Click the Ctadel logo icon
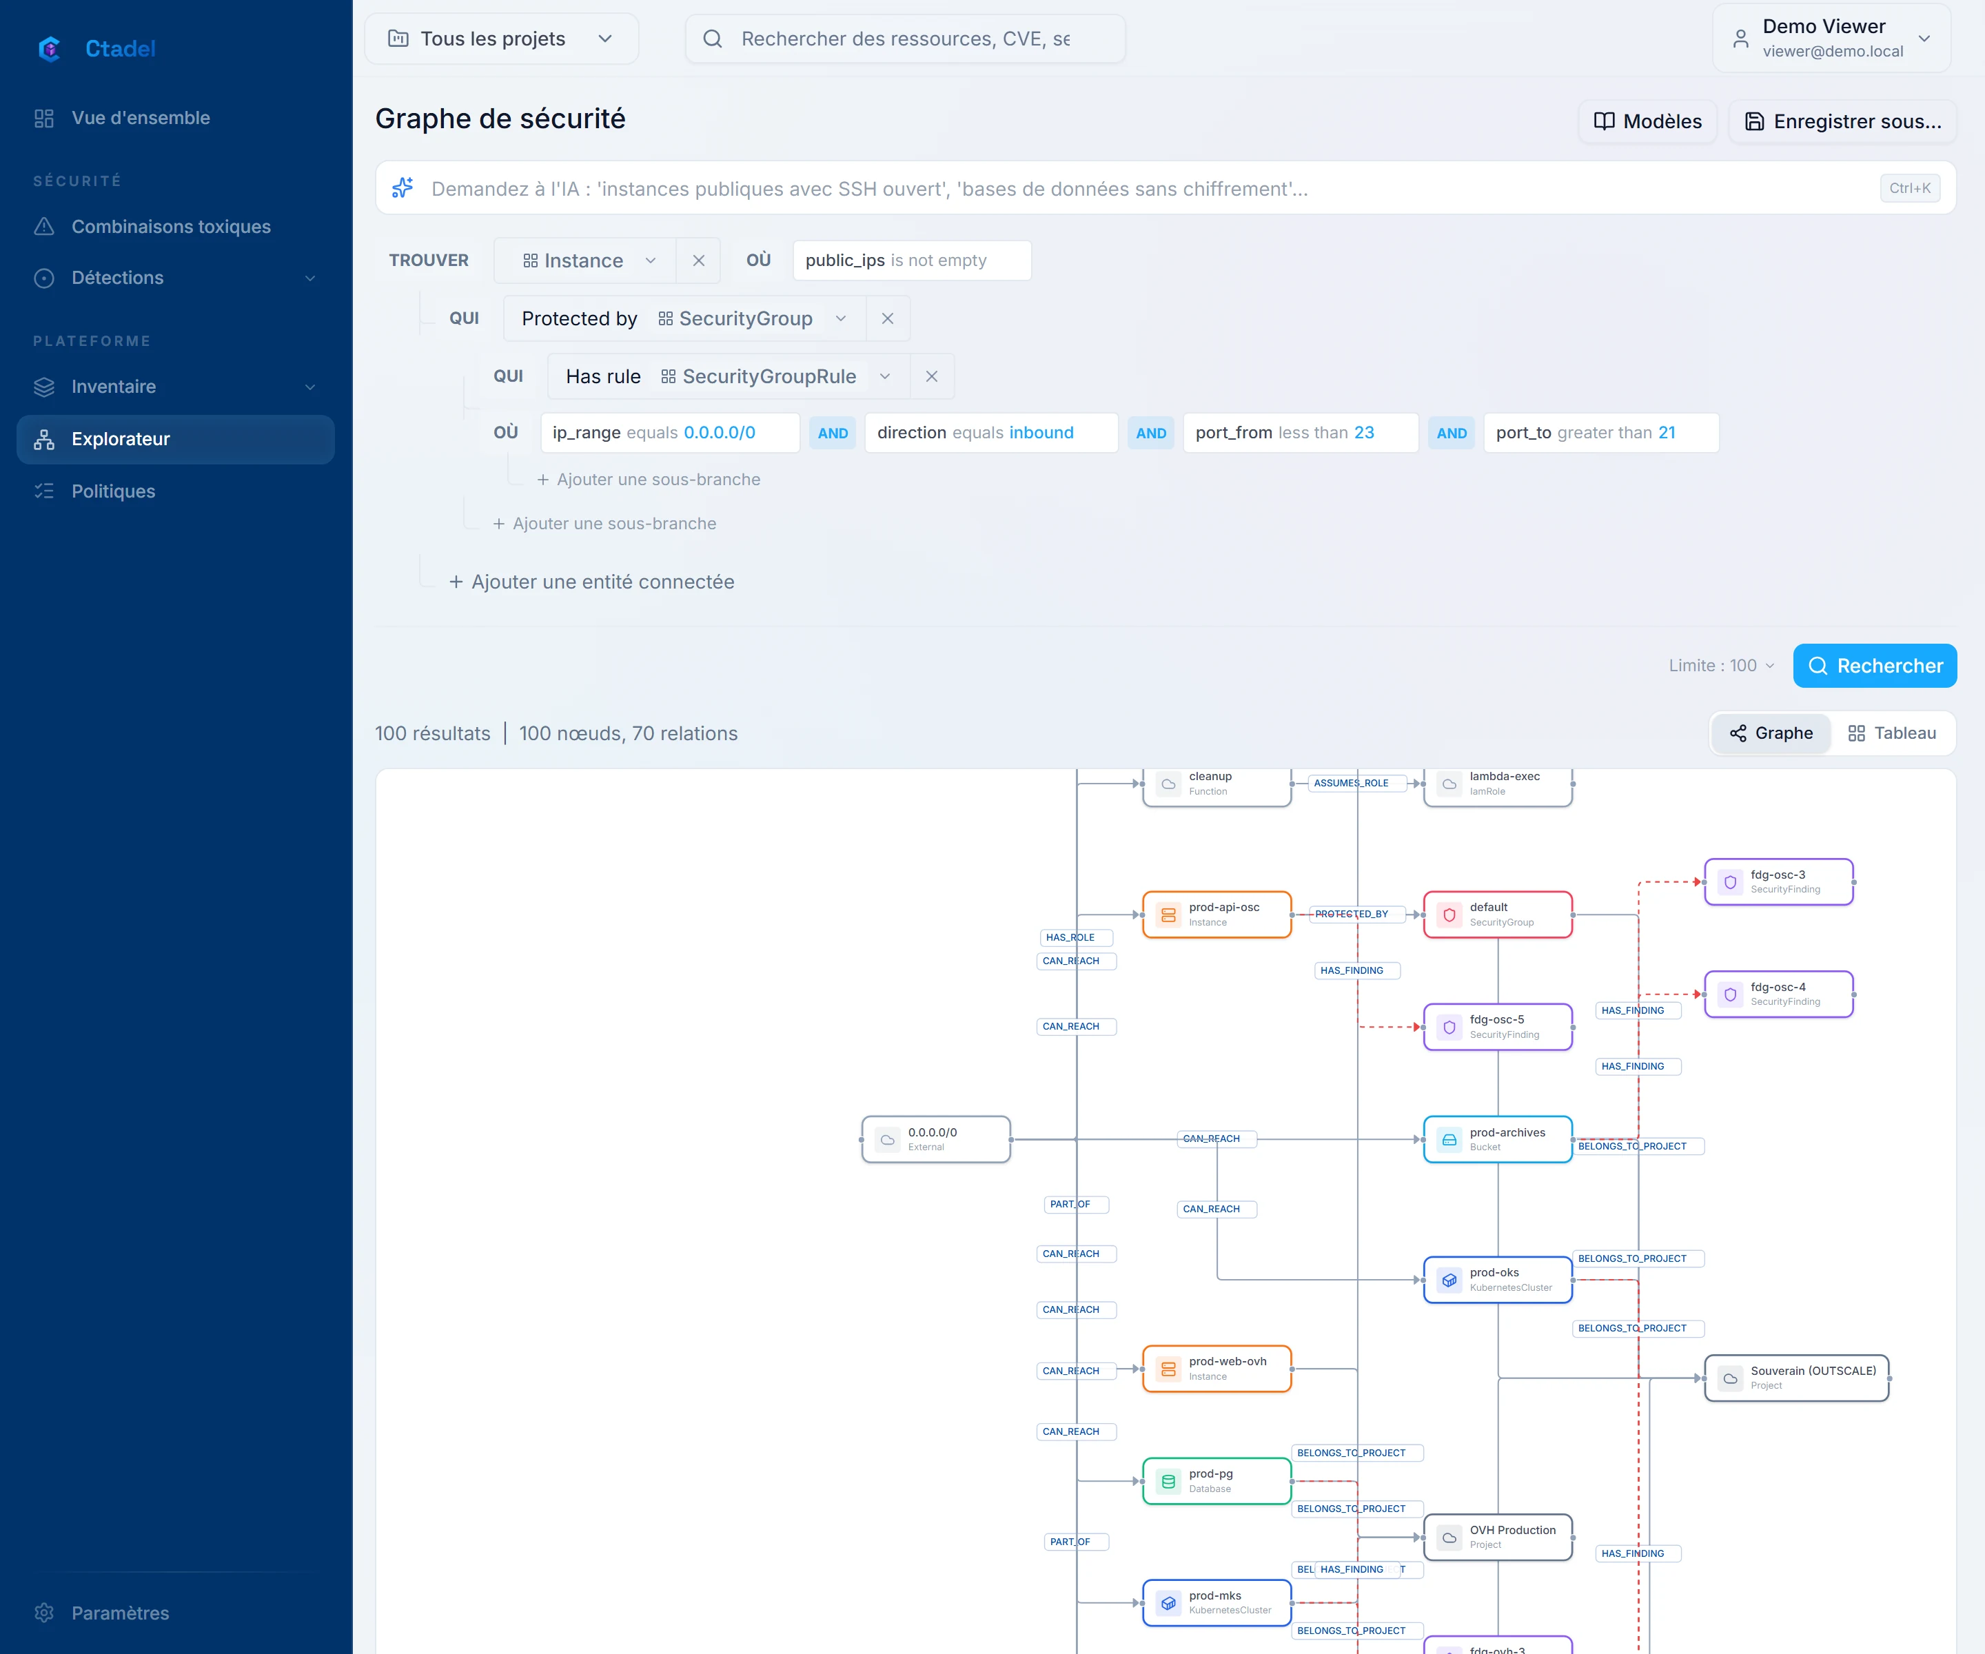Viewport: 1985px width, 1654px height. point(49,48)
